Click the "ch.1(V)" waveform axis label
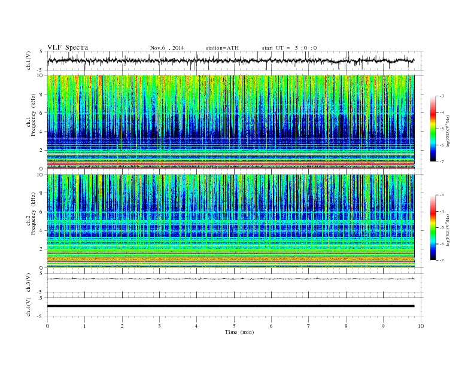474x366 pixels. pos(29,62)
